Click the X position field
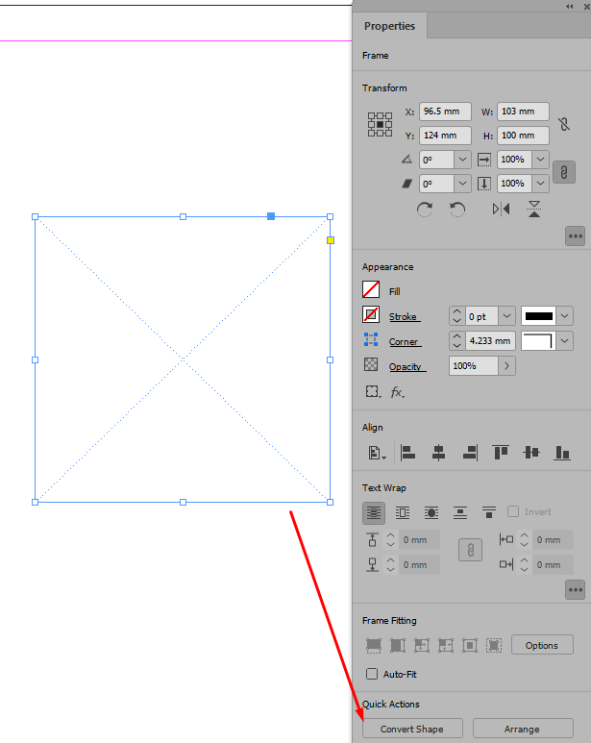Viewport: 591px width, 743px height. (x=445, y=111)
